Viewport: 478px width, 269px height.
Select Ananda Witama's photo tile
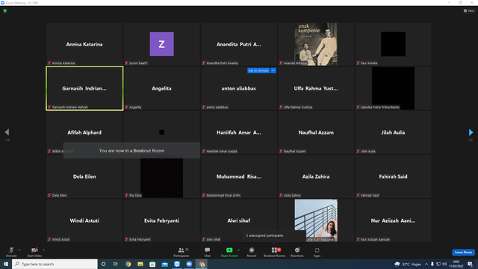click(x=316, y=44)
